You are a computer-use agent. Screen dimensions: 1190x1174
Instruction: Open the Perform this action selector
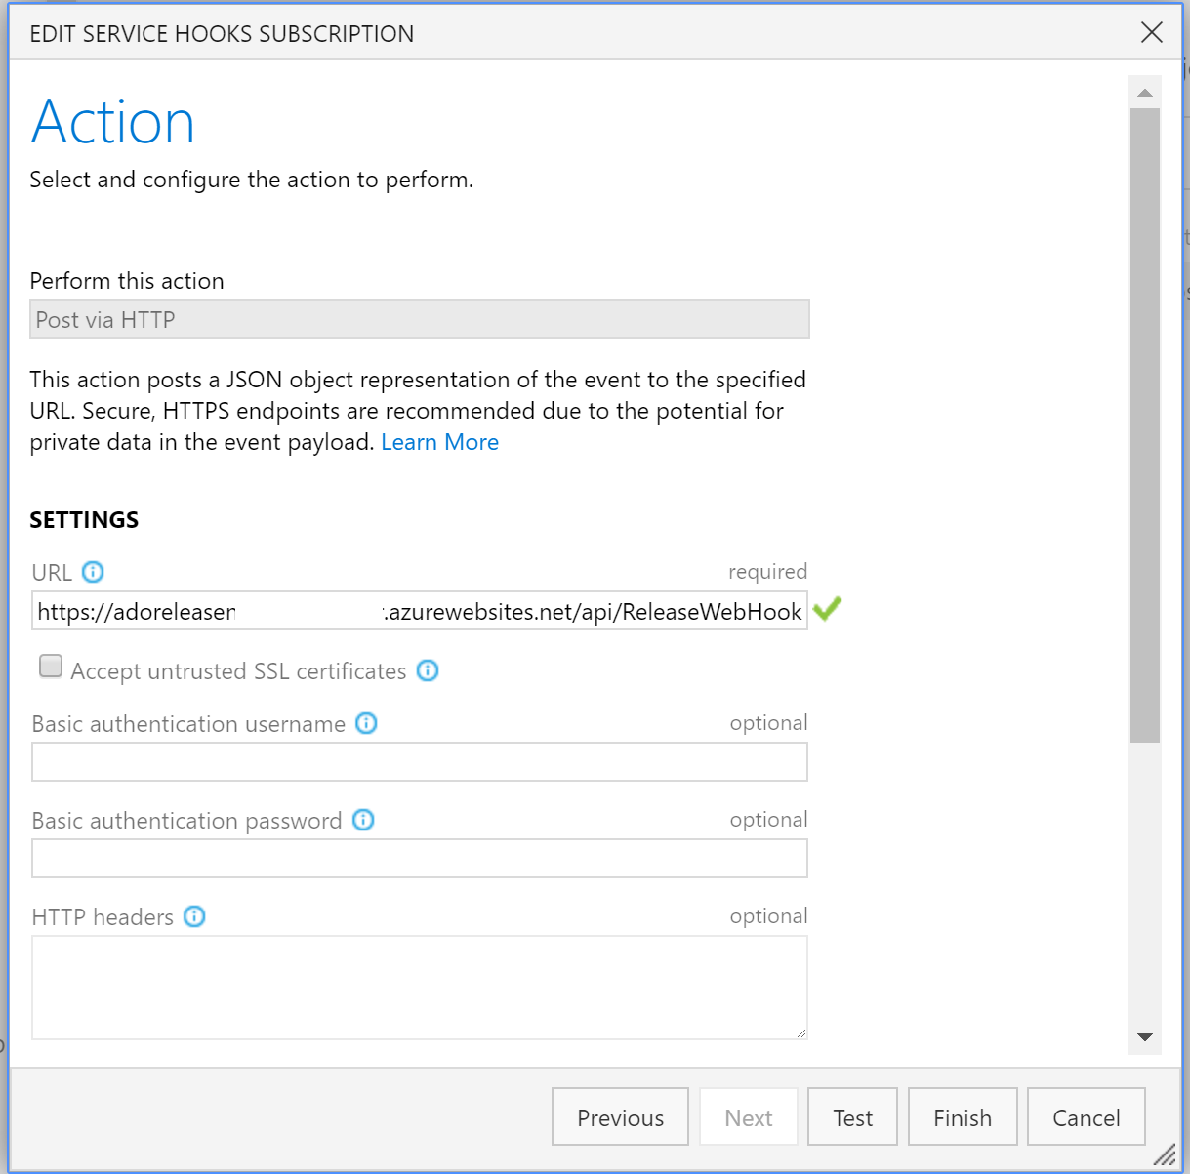click(419, 319)
